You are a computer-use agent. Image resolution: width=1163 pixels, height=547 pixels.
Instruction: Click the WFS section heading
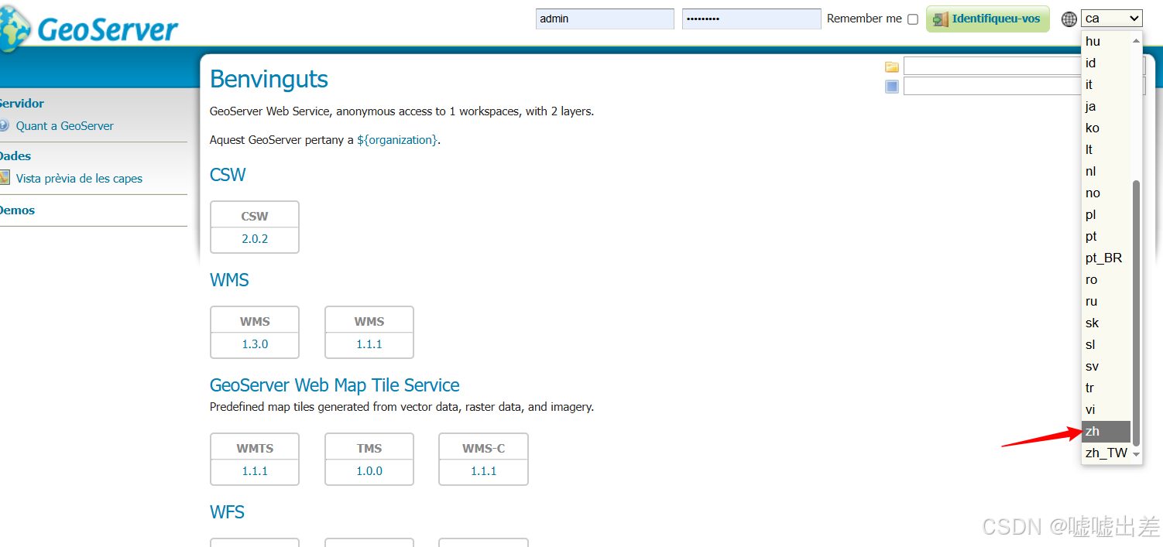coord(227,512)
